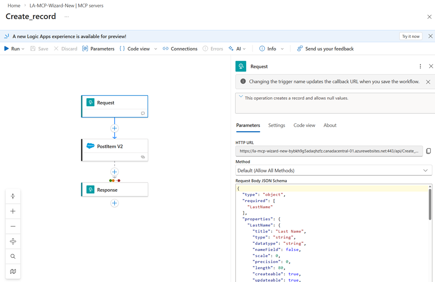The image size is (435, 282).
Task: Copy the HTTP URL
Action: point(428,151)
